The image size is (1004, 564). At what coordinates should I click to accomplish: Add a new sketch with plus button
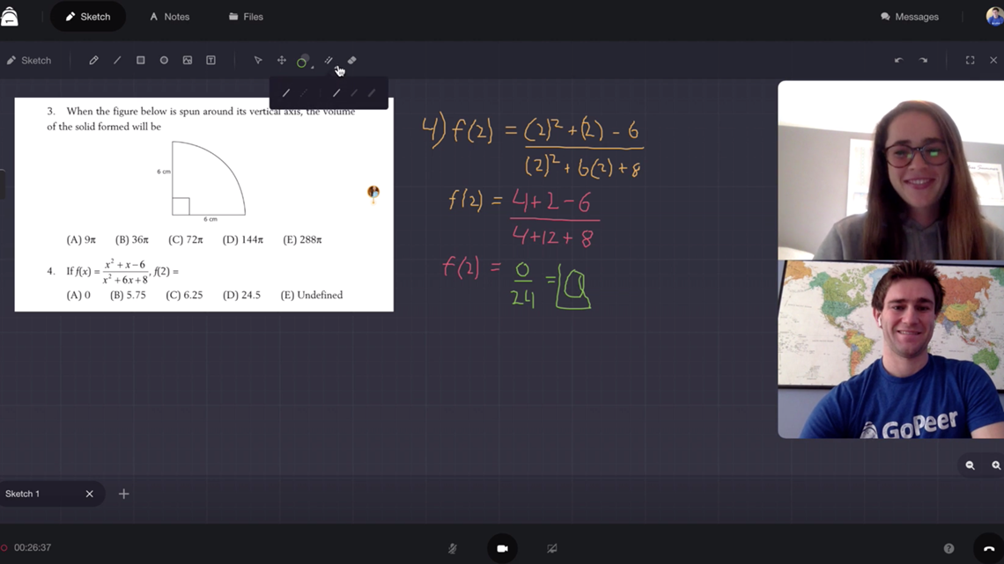(x=124, y=494)
